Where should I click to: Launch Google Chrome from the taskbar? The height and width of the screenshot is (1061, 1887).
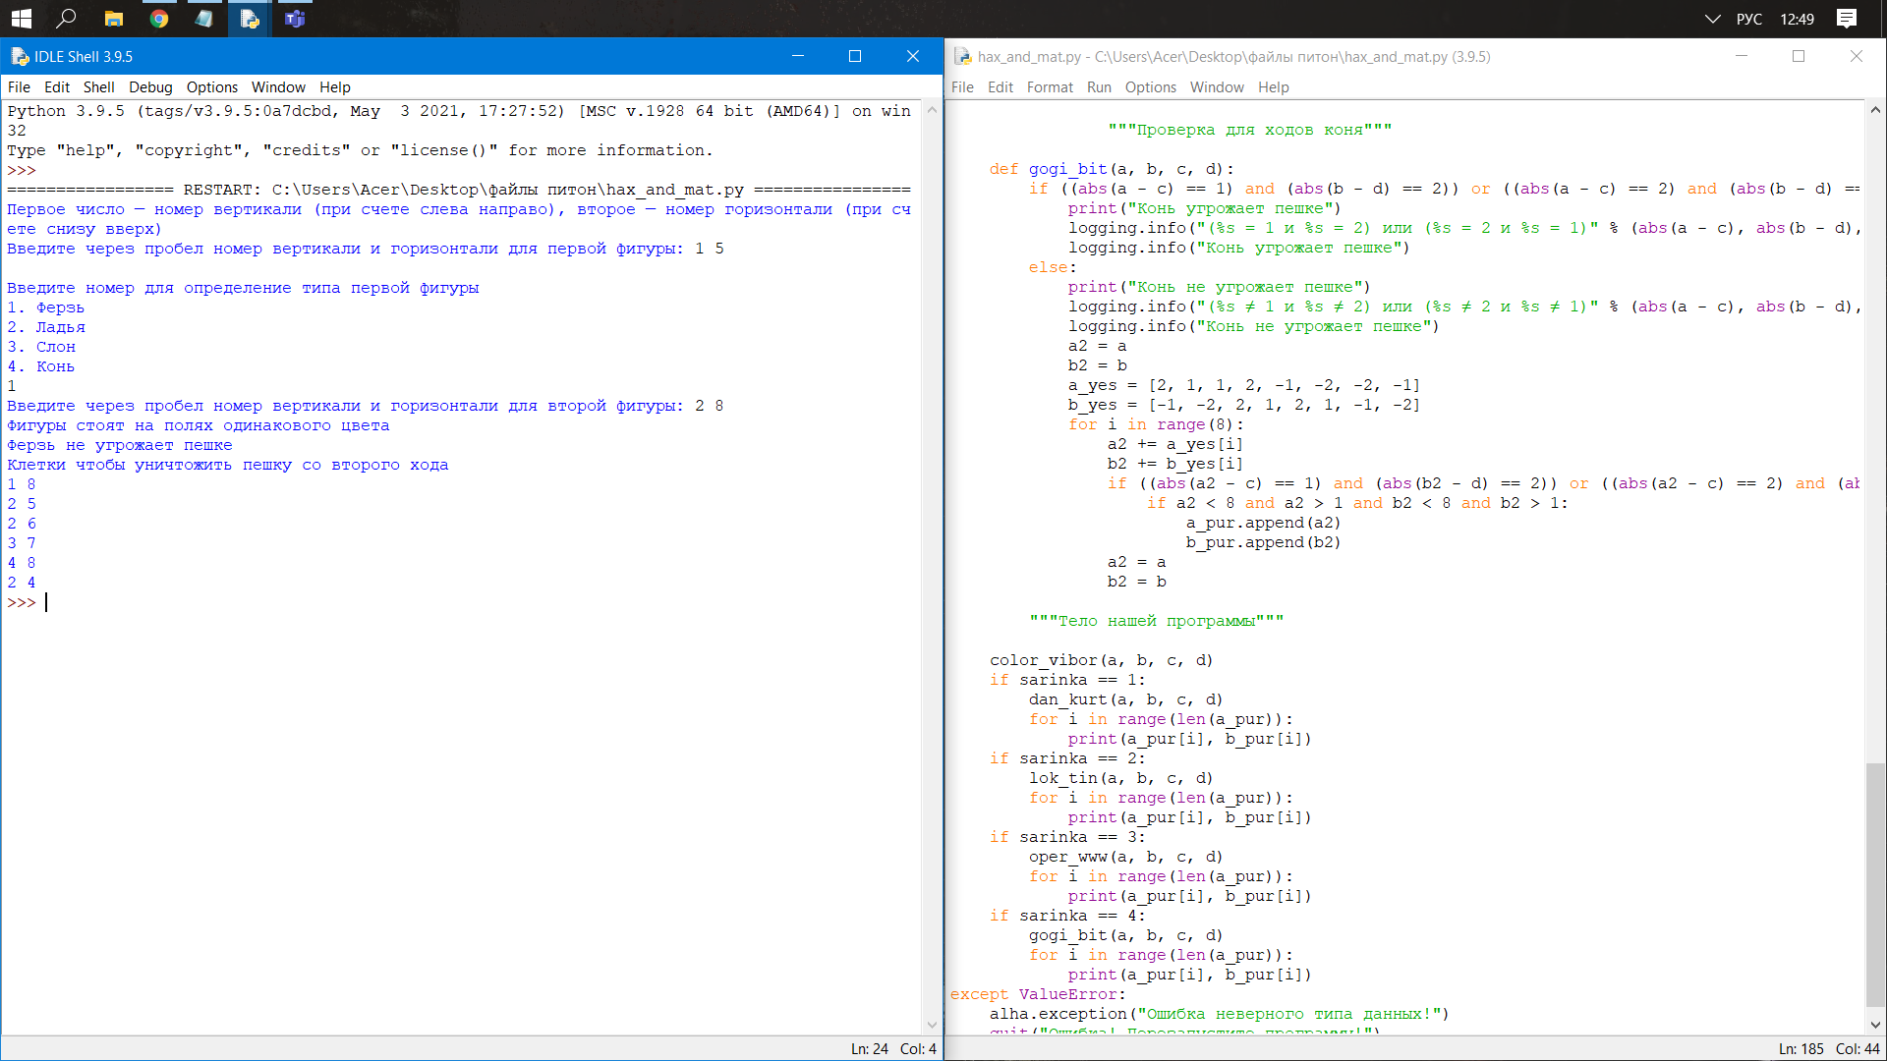pyautogui.click(x=158, y=19)
